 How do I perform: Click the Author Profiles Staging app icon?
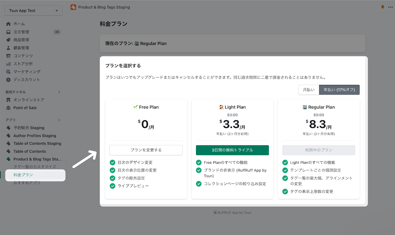[8, 136]
